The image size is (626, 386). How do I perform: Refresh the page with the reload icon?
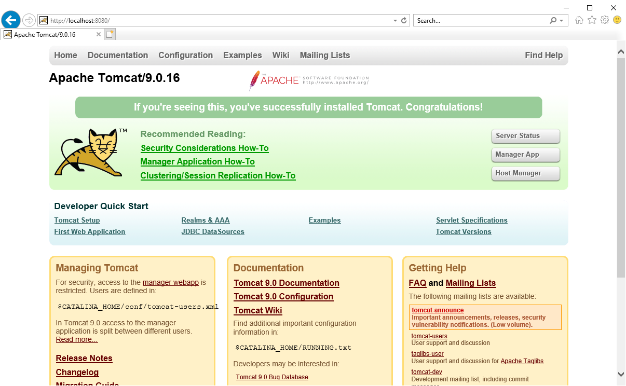pos(404,21)
